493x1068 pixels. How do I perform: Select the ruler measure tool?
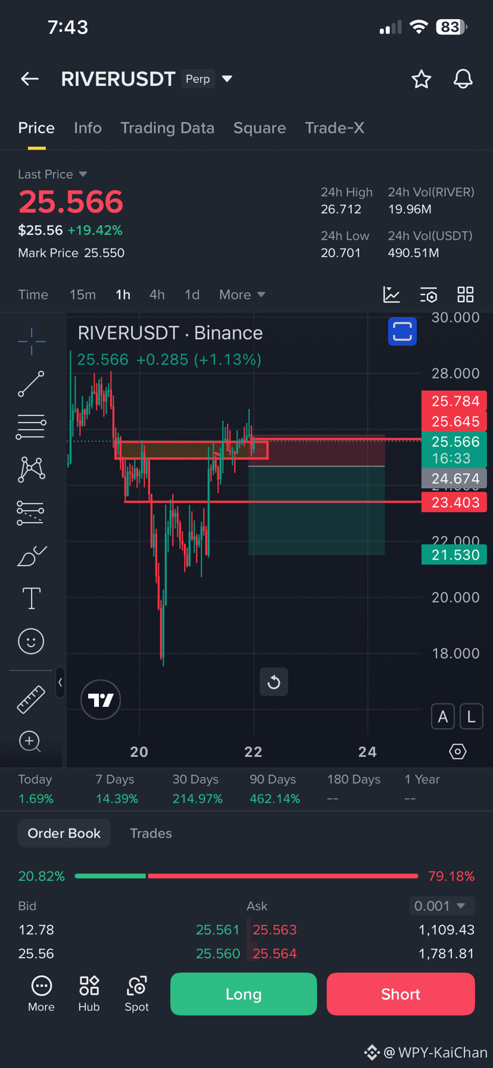pos(31,699)
